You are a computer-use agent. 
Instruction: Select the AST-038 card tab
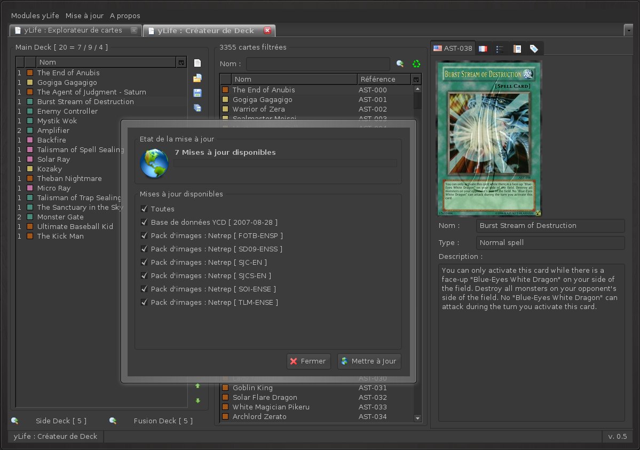[x=453, y=48]
